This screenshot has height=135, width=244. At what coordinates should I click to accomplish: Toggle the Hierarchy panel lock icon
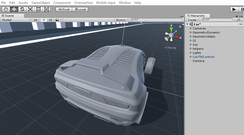point(237,16)
